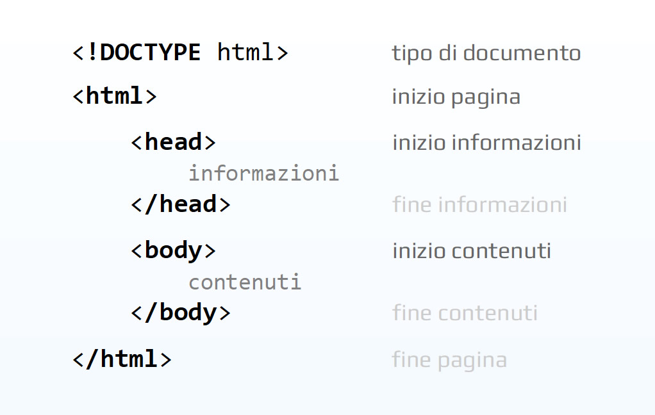655x415 pixels.
Task: Select the opening <body> tag
Action: pyautogui.click(x=173, y=251)
